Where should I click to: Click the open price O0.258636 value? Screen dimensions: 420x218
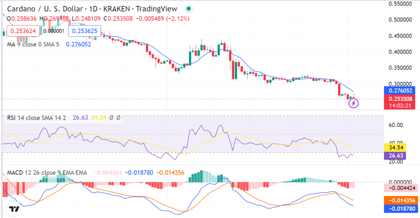(x=22, y=18)
